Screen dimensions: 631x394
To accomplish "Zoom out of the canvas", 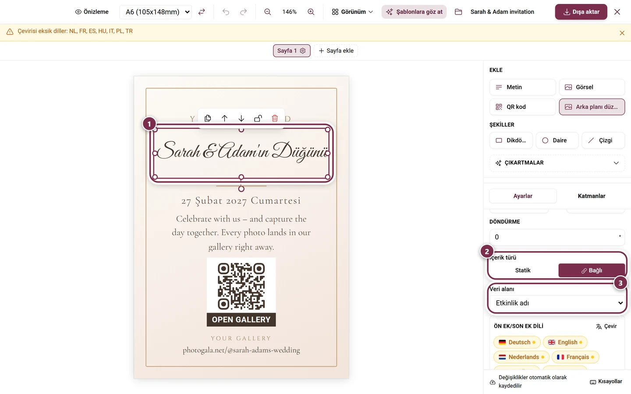I will (267, 12).
